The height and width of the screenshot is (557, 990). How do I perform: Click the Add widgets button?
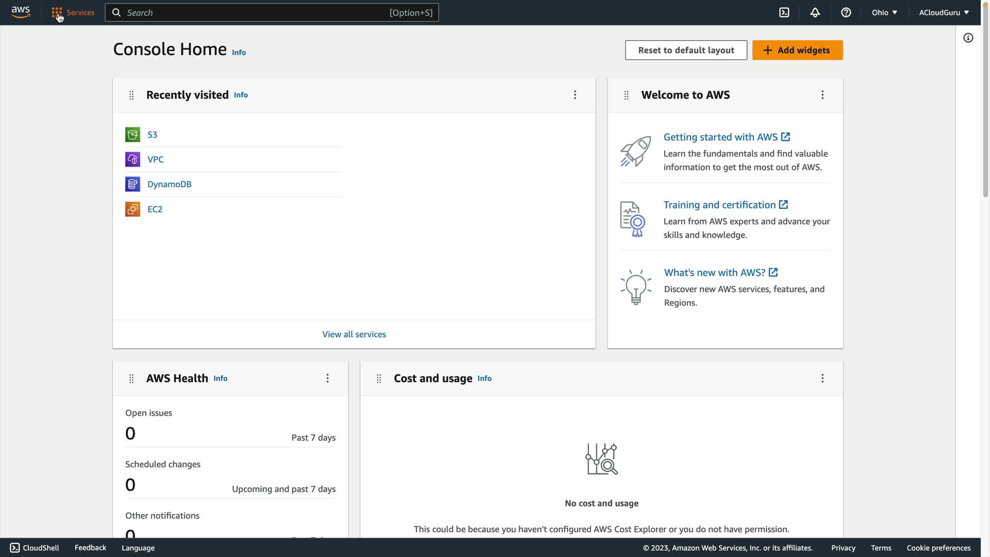click(x=797, y=50)
